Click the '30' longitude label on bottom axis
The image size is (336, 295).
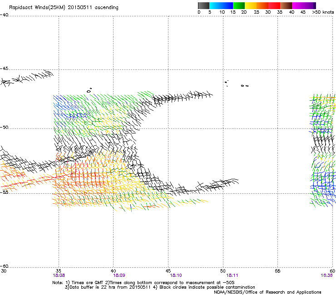pyautogui.click(x=4, y=271)
